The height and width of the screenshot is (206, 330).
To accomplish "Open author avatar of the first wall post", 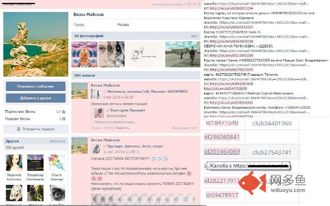I will [x=79, y=91].
